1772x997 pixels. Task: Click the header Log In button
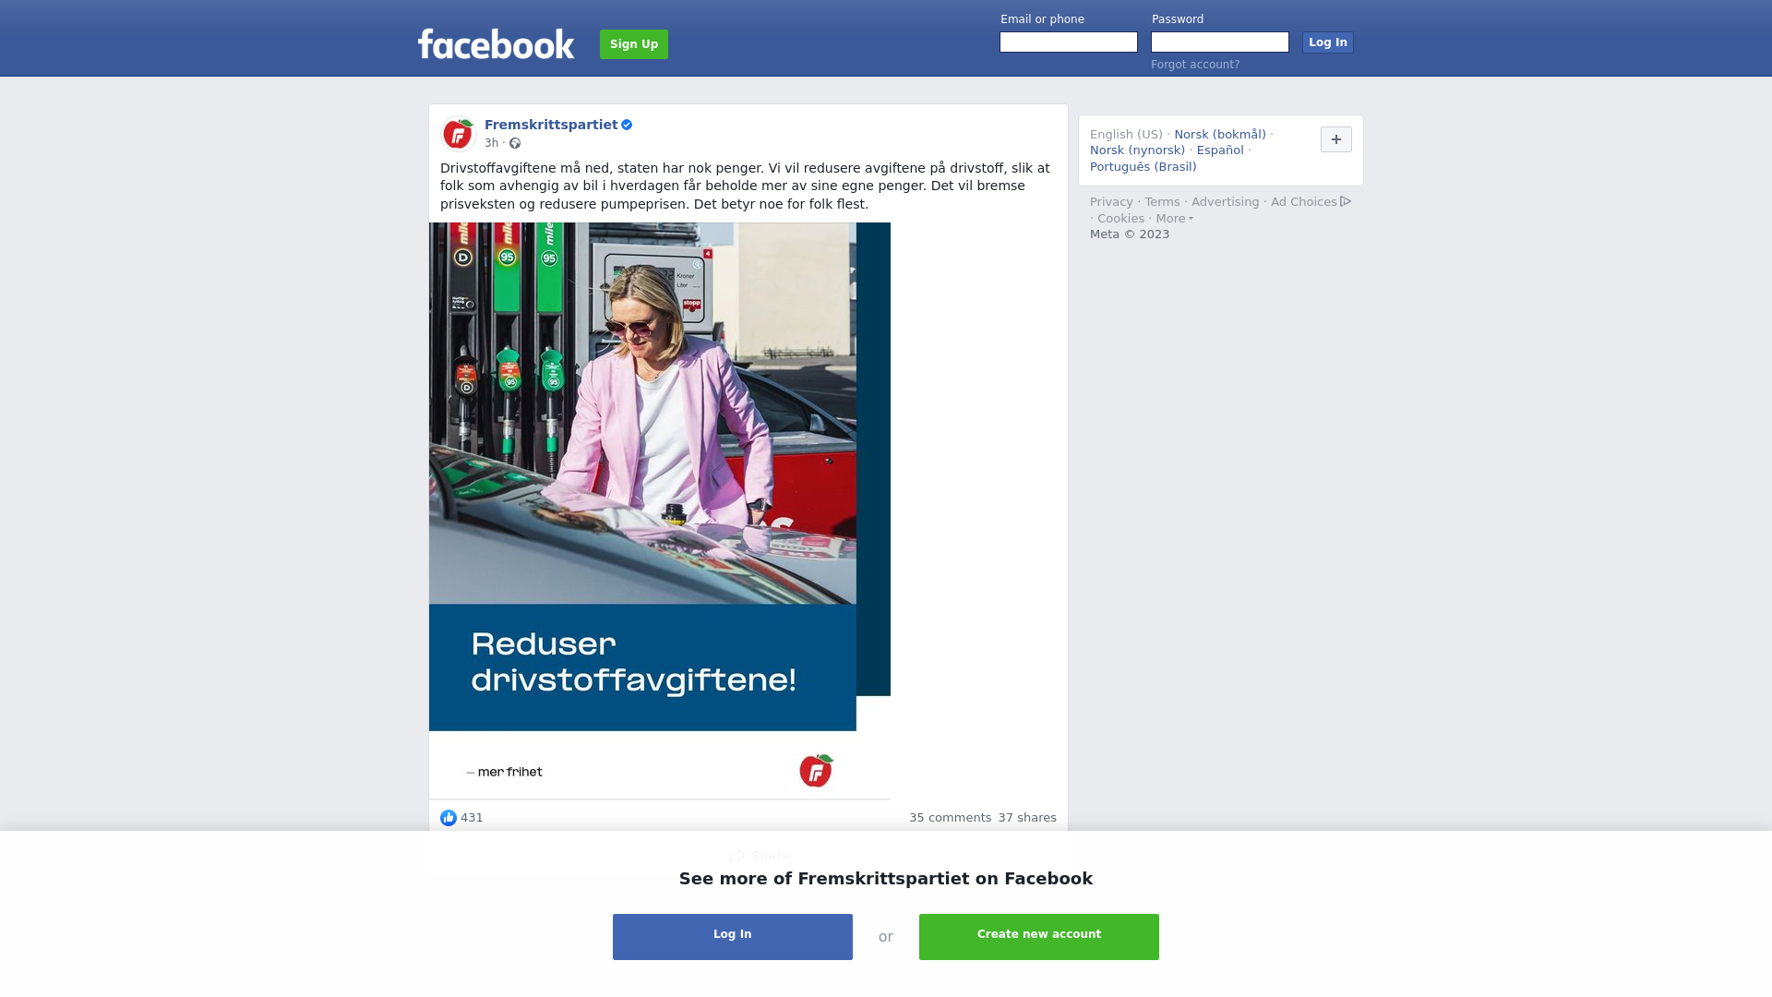[x=1328, y=42]
